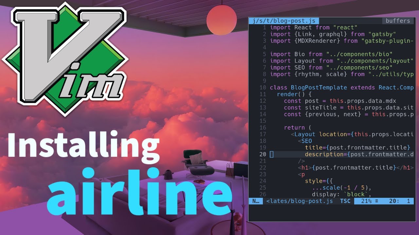419x235 pixels.
Task: Click the description attribute on line 20
Action: (x=324, y=154)
